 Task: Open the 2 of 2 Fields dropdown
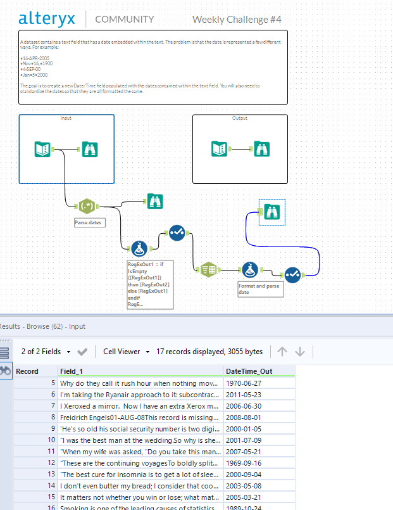[x=46, y=352]
